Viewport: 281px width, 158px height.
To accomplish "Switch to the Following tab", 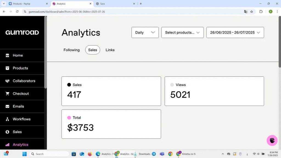I will [x=71, y=50].
